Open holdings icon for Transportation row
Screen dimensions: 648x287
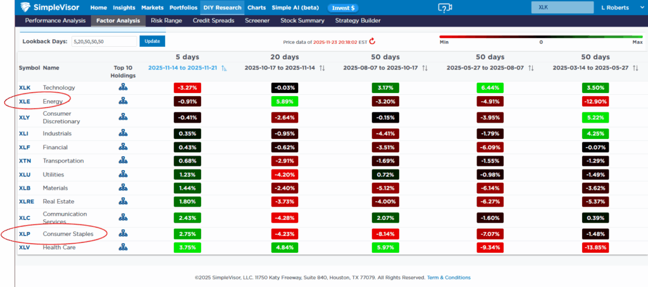123,161
